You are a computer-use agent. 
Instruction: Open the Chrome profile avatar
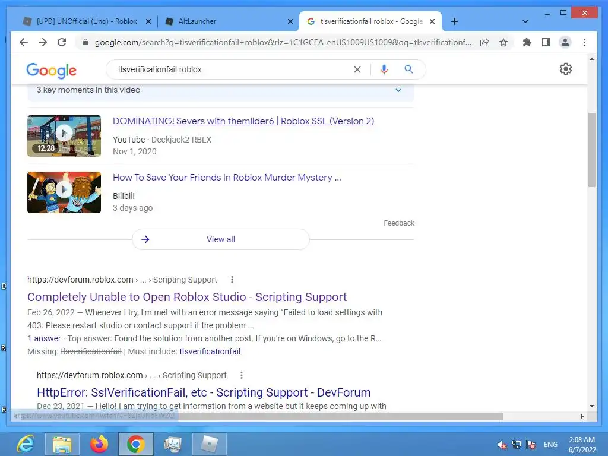pos(565,42)
